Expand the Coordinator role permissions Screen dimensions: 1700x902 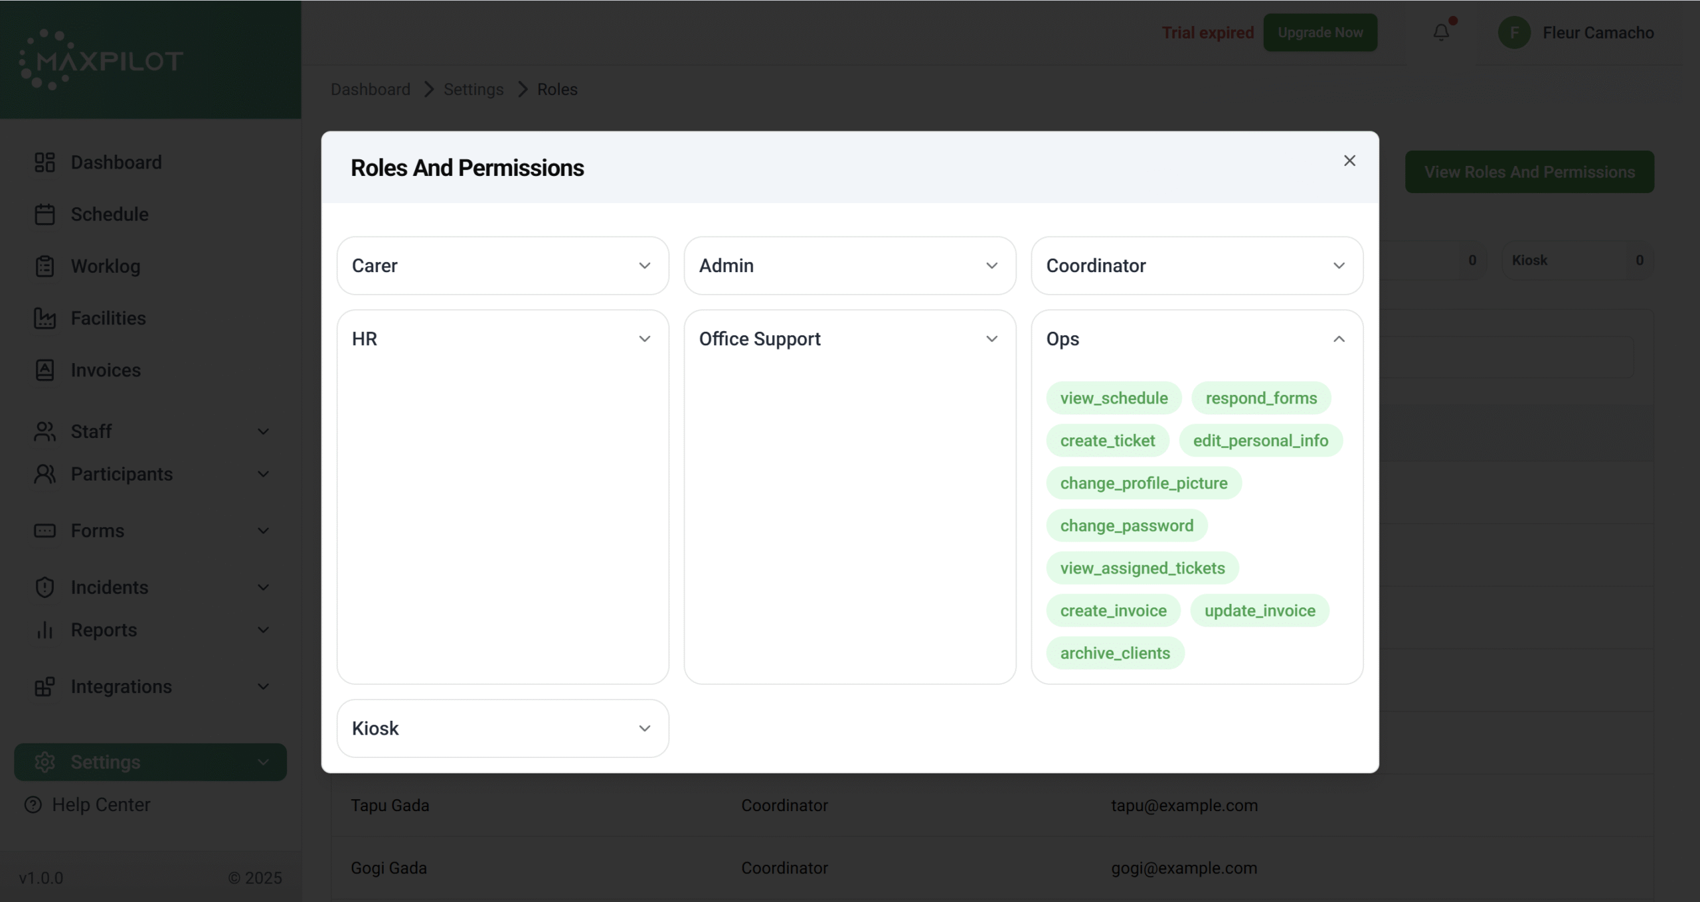[1339, 265]
